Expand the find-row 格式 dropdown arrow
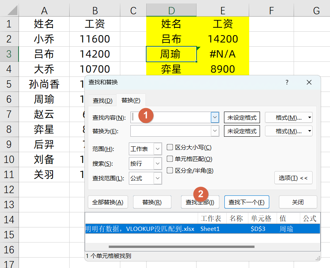This screenshot has height=268, width=330. pyautogui.click(x=309, y=117)
